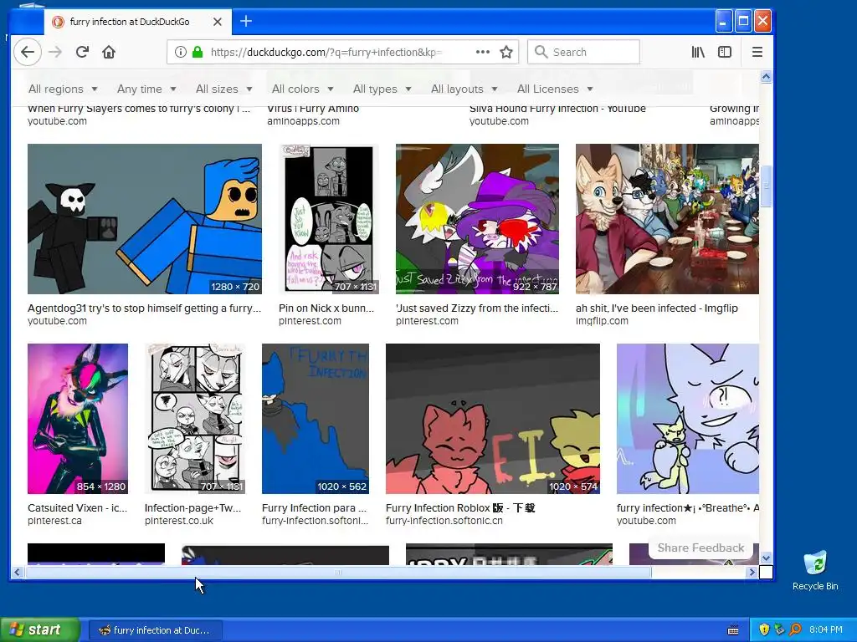Screen dimensions: 857x642
Task: Open the All sizes filter
Action: coord(224,89)
